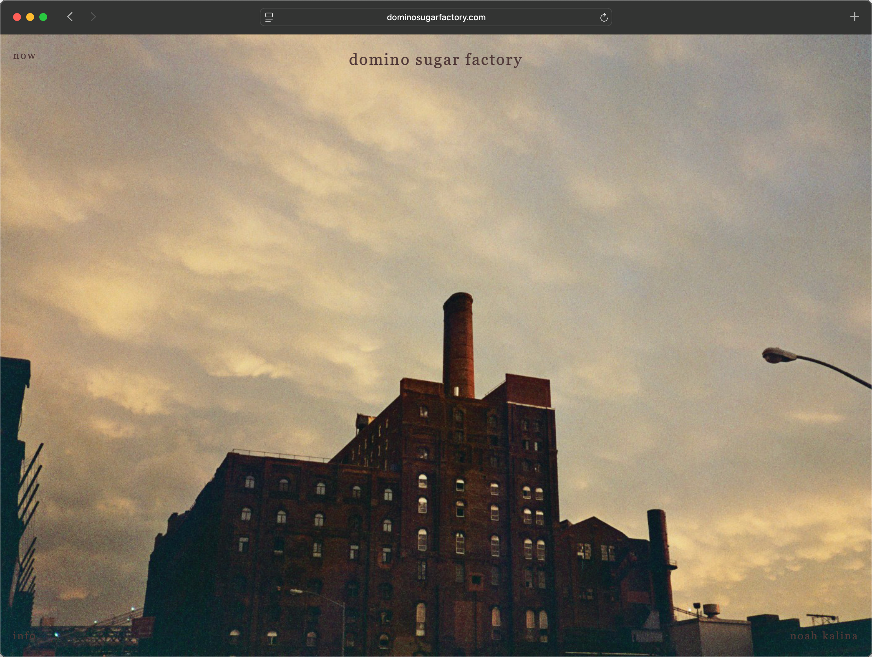Viewport: 872px width, 657px height.
Task: Open the page menu icon in address bar
Action: tap(269, 17)
